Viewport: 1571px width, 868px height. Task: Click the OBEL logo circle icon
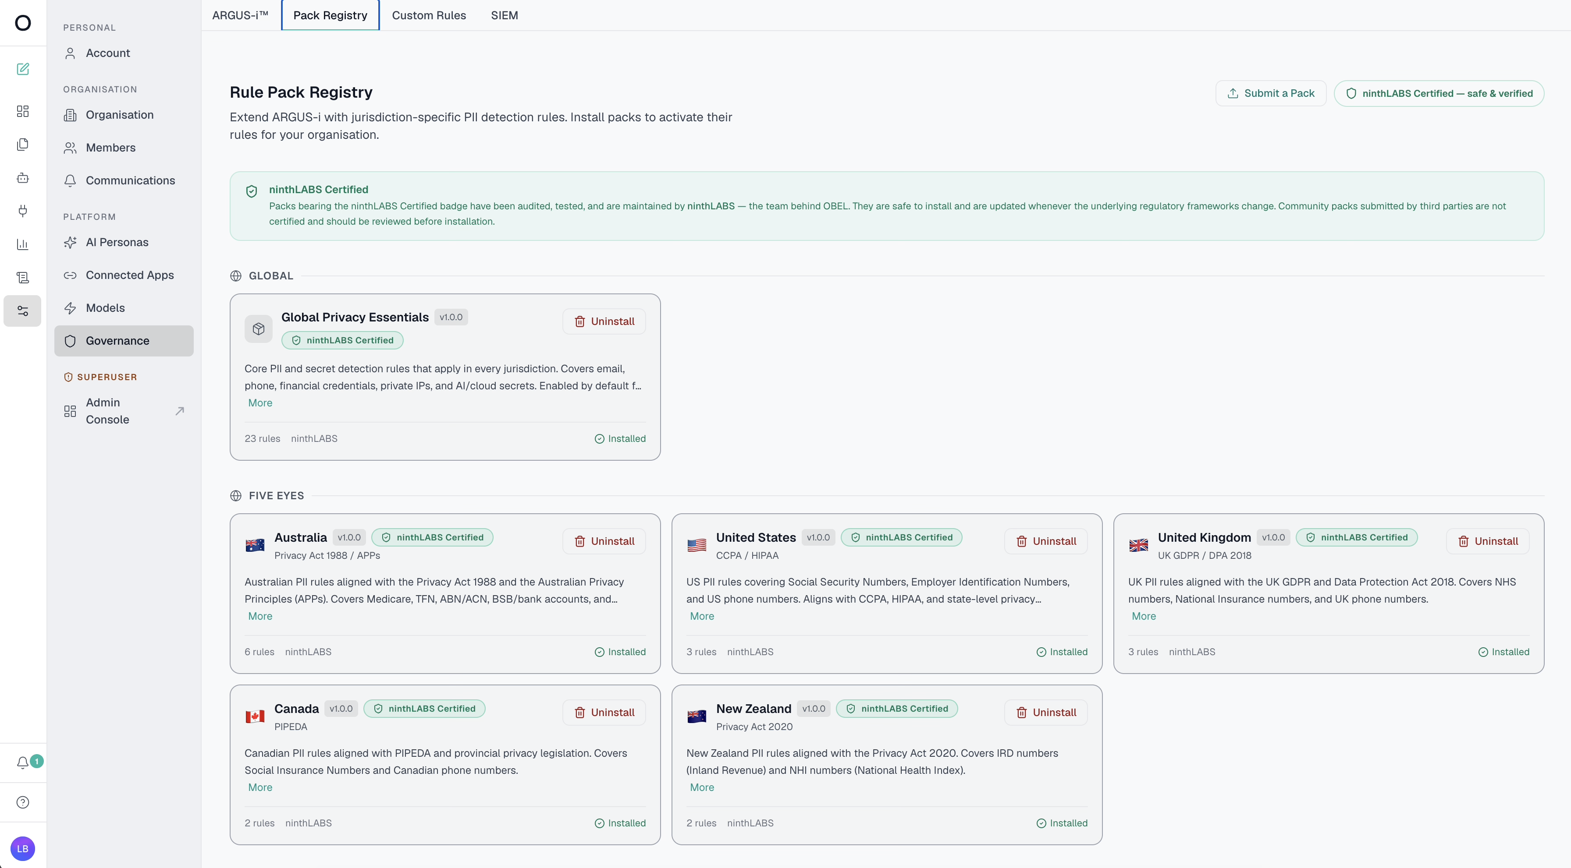[x=22, y=22]
